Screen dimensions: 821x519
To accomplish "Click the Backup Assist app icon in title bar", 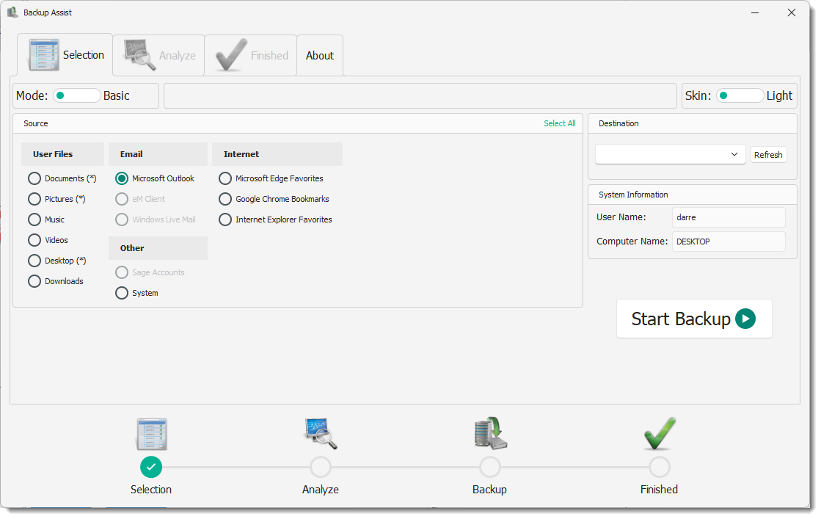I will 12,12.
